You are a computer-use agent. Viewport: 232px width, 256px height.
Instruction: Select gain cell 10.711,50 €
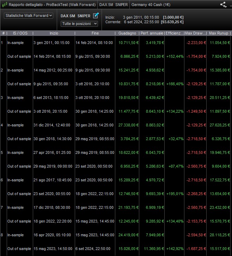128,43
